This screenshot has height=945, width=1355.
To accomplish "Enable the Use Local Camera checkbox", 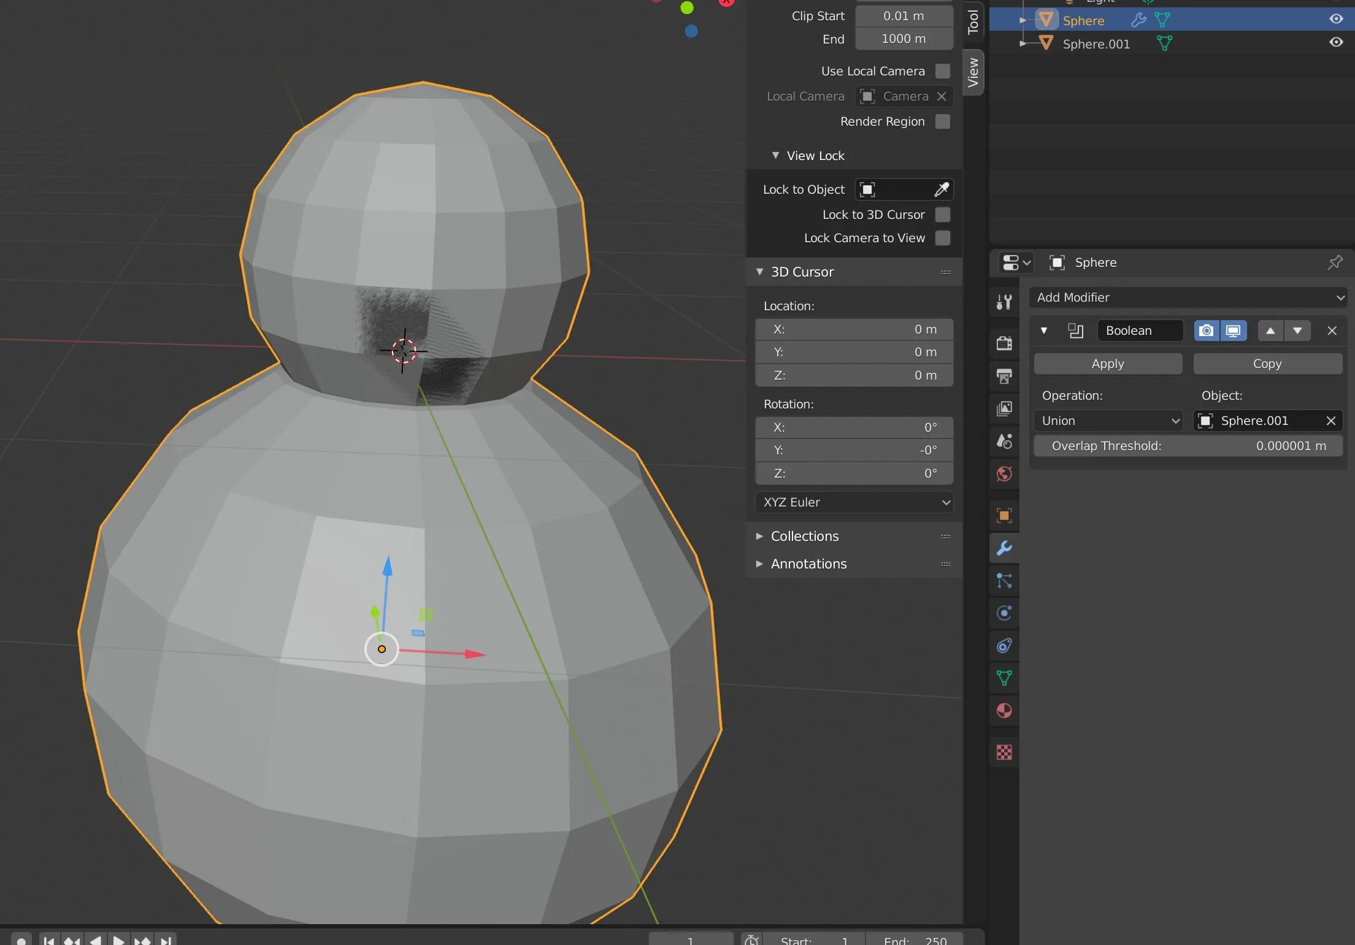I will coord(942,71).
